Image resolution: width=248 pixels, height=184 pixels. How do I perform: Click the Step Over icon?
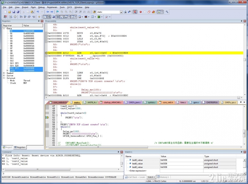(x=25, y=17)
